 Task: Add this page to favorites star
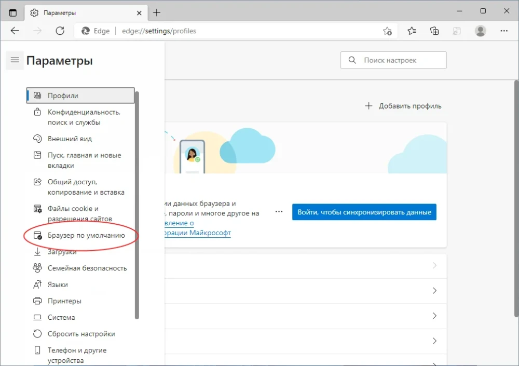coord(387,31)
